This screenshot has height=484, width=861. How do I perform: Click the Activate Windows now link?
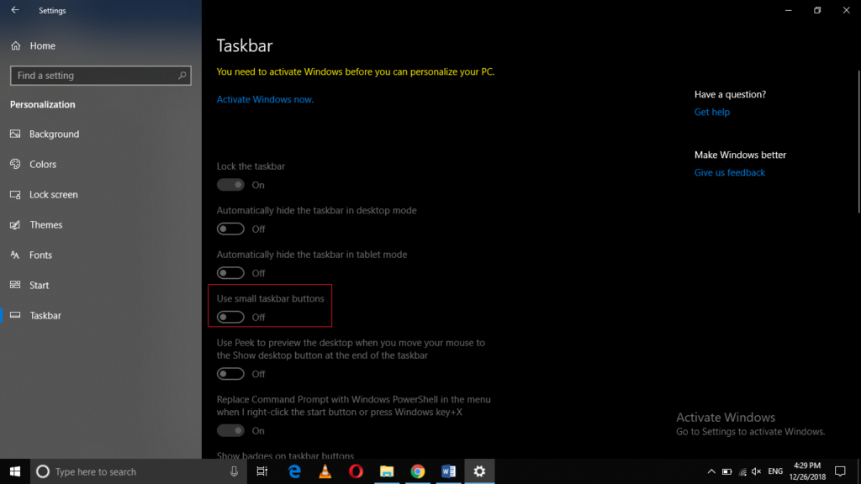(265, 98)
